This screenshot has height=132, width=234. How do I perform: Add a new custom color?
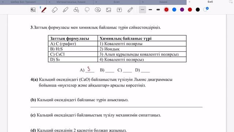click(x=206, y=9)
